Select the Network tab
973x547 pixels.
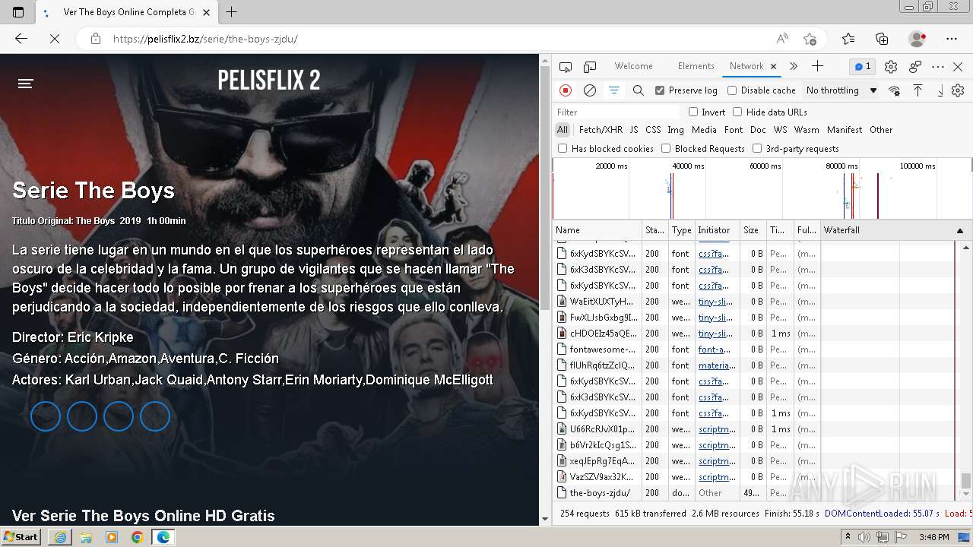click(746, 67)
